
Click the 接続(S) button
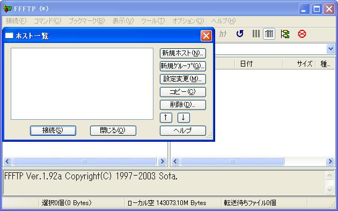pos(53,130)
